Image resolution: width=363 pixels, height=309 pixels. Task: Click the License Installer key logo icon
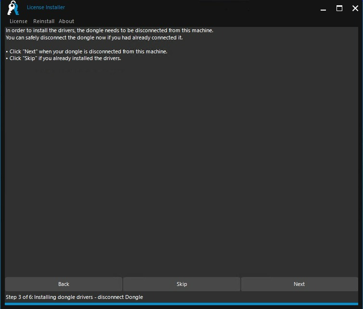pyautogui.click(x=13, y=8)
